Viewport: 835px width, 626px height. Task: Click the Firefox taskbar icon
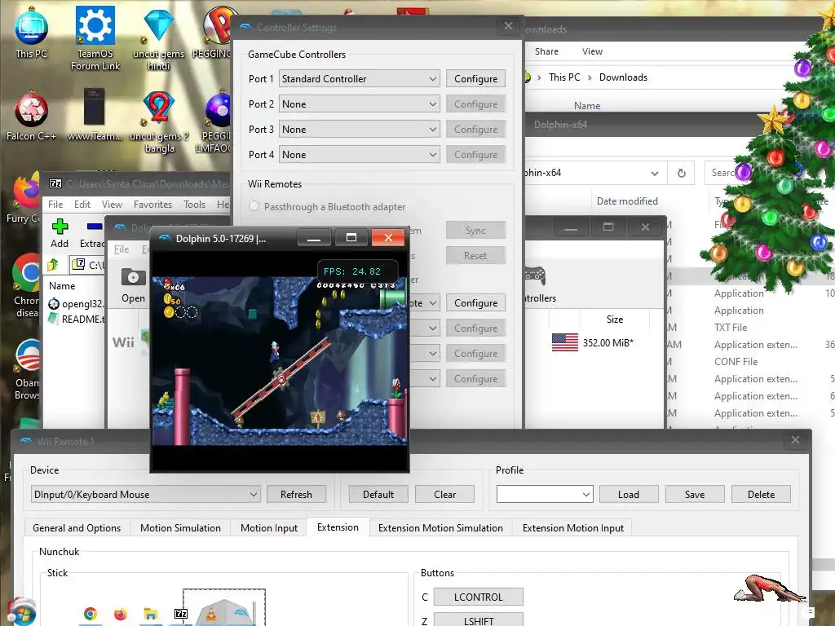[x=121, y=615]
